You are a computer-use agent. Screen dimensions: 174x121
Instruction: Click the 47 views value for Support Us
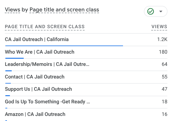pos(164,89)
